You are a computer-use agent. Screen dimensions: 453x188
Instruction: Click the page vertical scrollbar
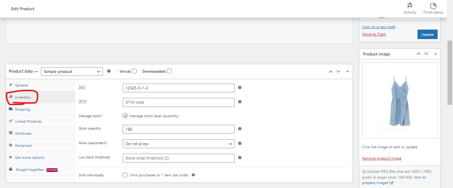(450, 73)
